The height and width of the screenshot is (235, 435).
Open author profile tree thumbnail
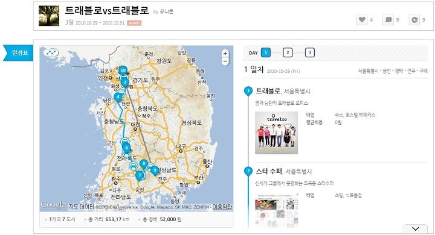(x=49, y=16)
